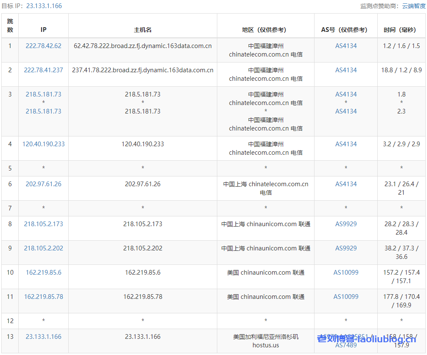Open the target IP 23.133.1.166 link at top
This screenshot has height=355, width=427.
click(x=44, y=6)
